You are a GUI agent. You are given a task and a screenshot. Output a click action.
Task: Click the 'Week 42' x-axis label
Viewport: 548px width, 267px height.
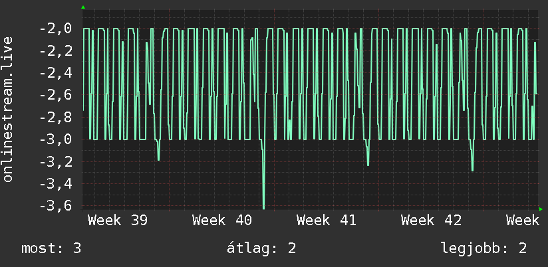click(431, 221)
